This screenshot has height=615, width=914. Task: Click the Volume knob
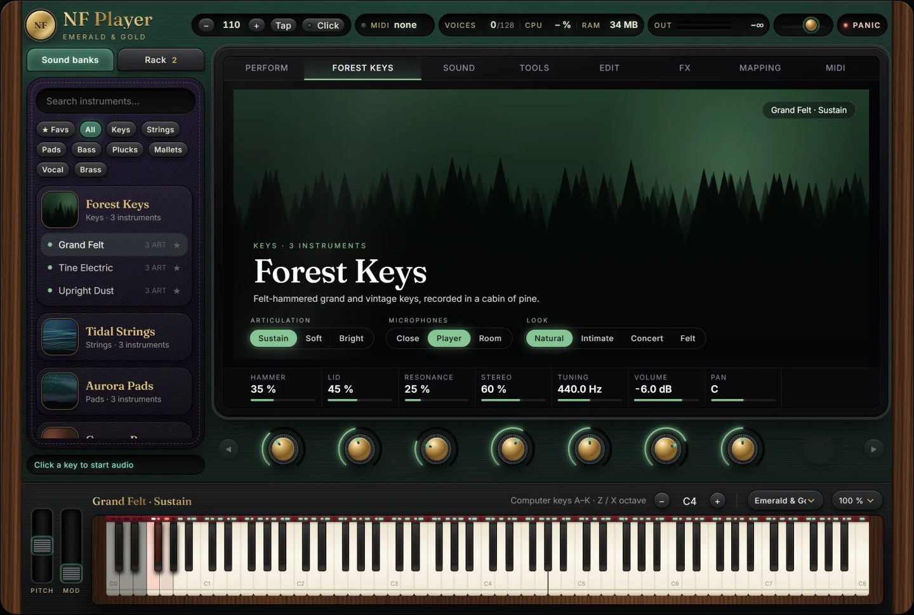click(x=666, y=449)
